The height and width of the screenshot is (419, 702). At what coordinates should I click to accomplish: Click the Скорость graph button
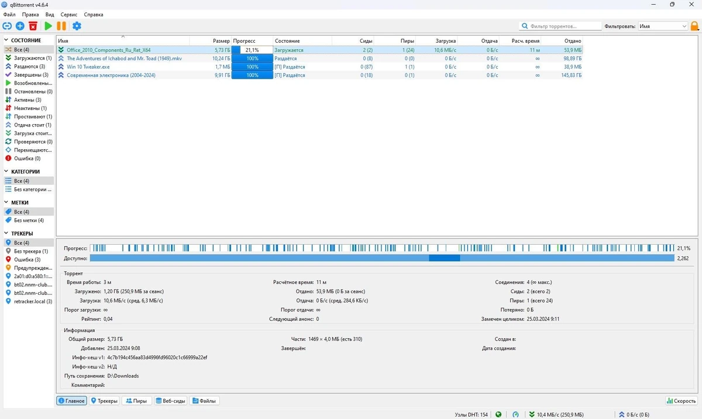(x=682, y=401)
